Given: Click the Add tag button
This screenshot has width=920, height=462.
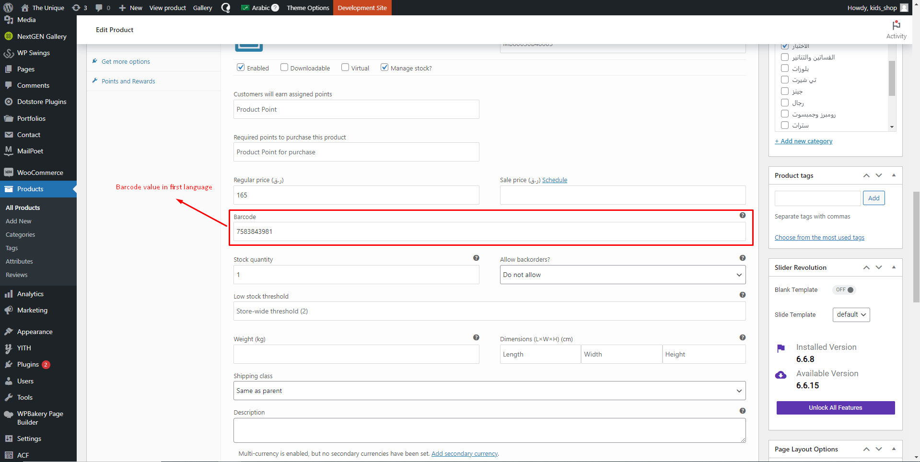Looking at the screenshot, I should point(873,198).
